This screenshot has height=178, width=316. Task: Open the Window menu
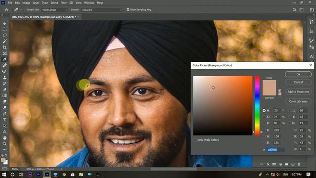[89, 3]
